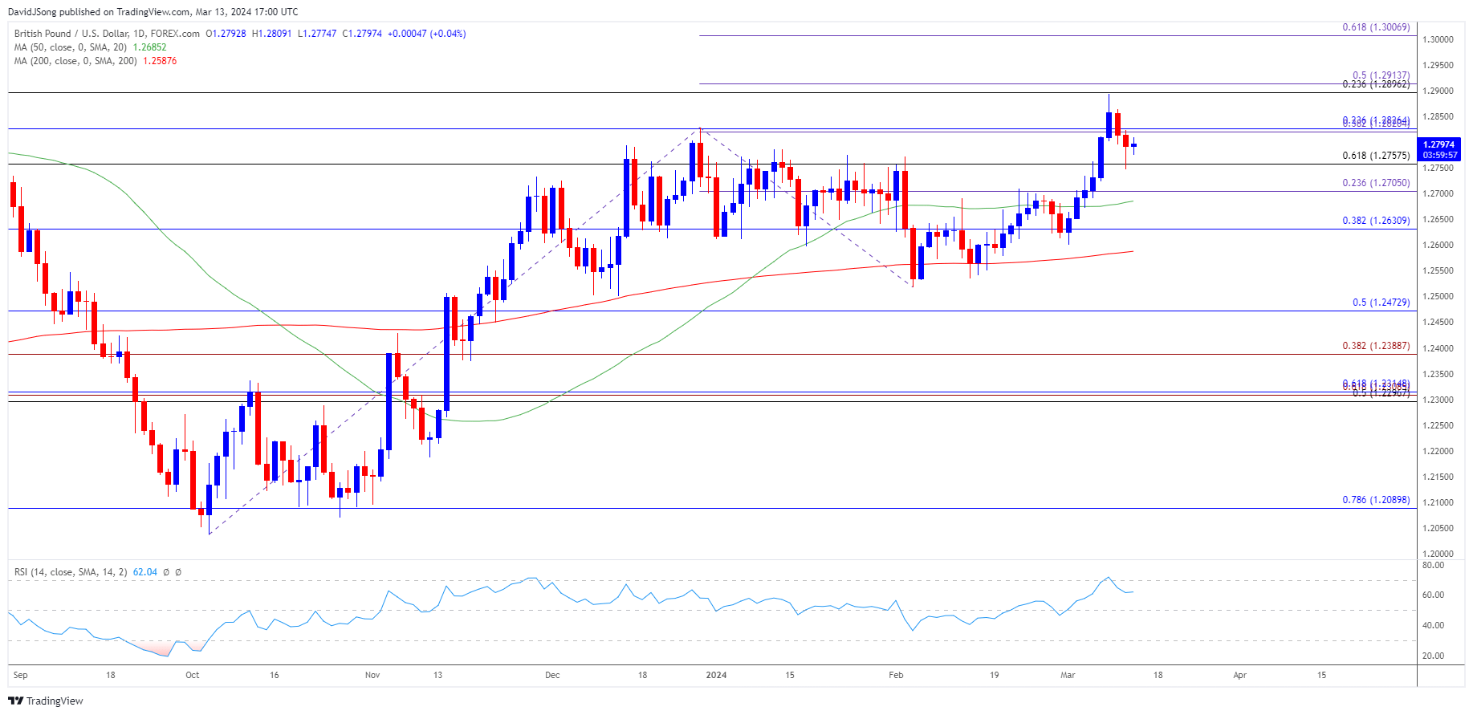The width and height of the screenshot is (1473, 715).
Task: Click the 2024 label on time axis
Action: [716, 675]
